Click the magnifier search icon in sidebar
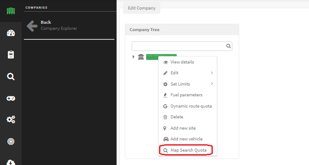Image resolution: width=309 pixels, height=165 pixels. [11, 76]
